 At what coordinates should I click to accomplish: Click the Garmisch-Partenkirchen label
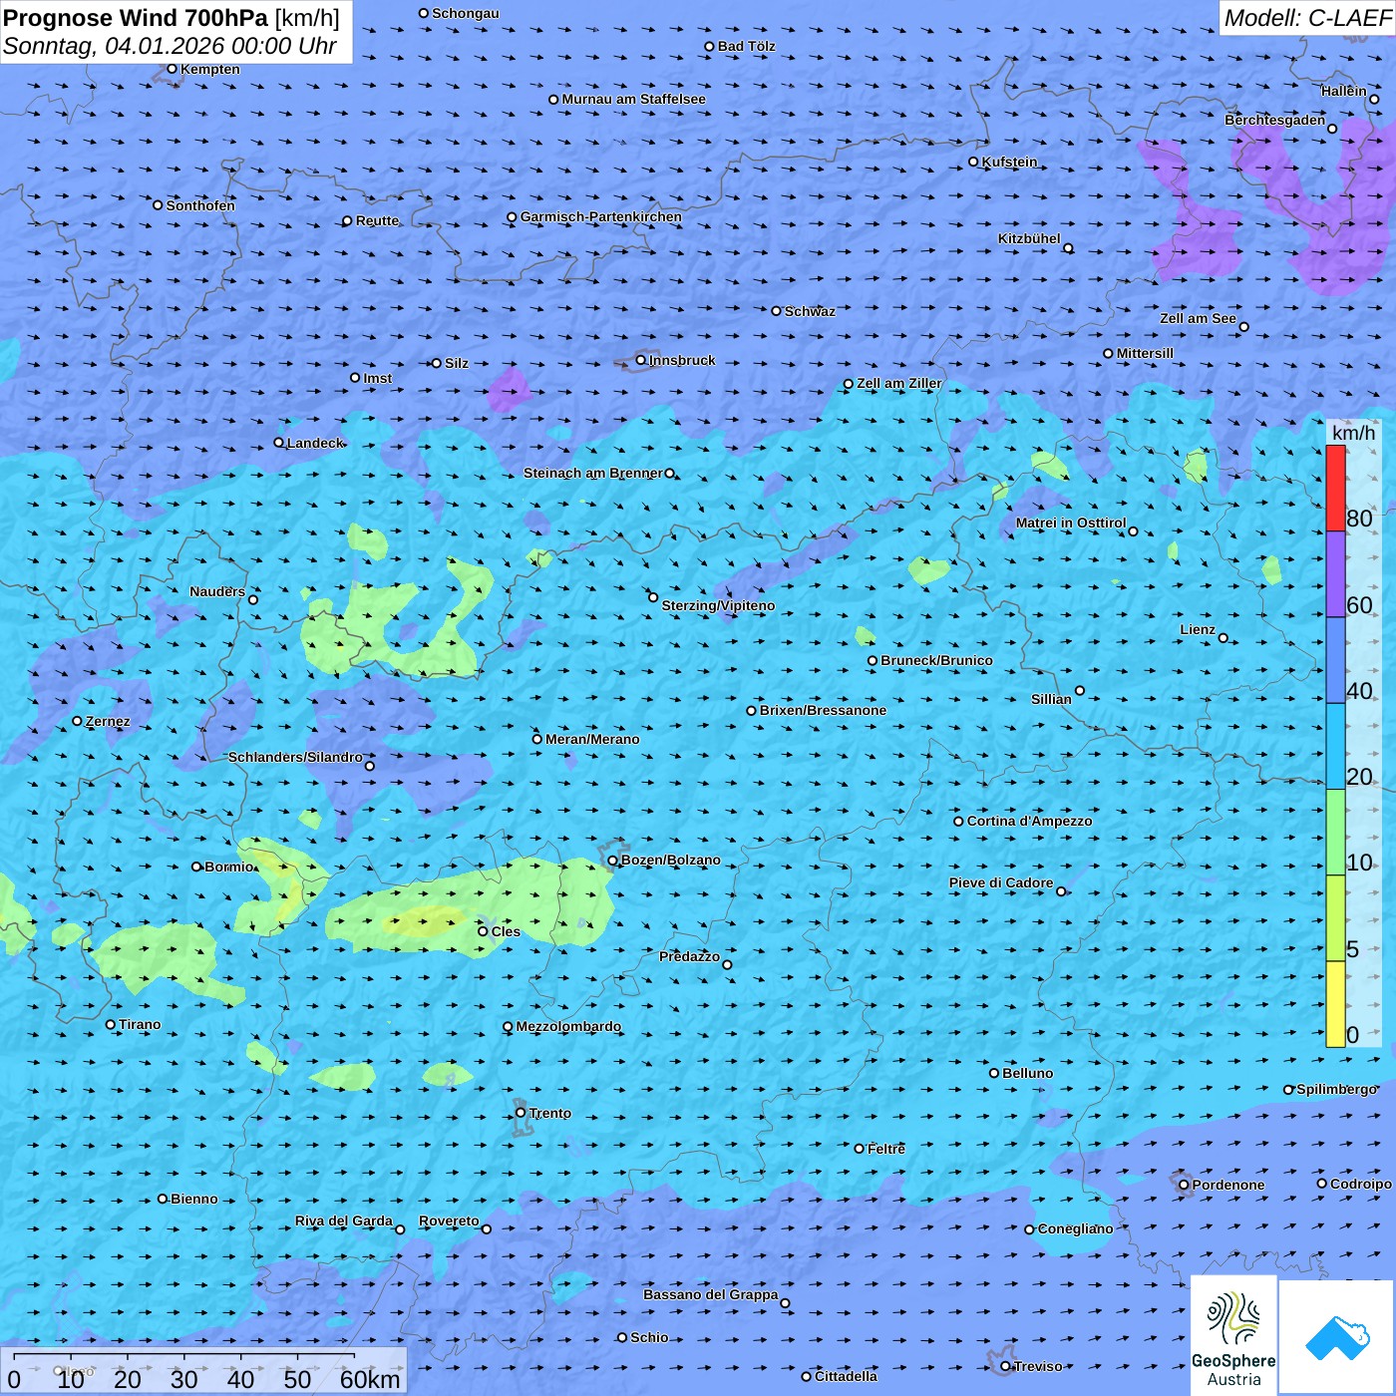[601, 216]
